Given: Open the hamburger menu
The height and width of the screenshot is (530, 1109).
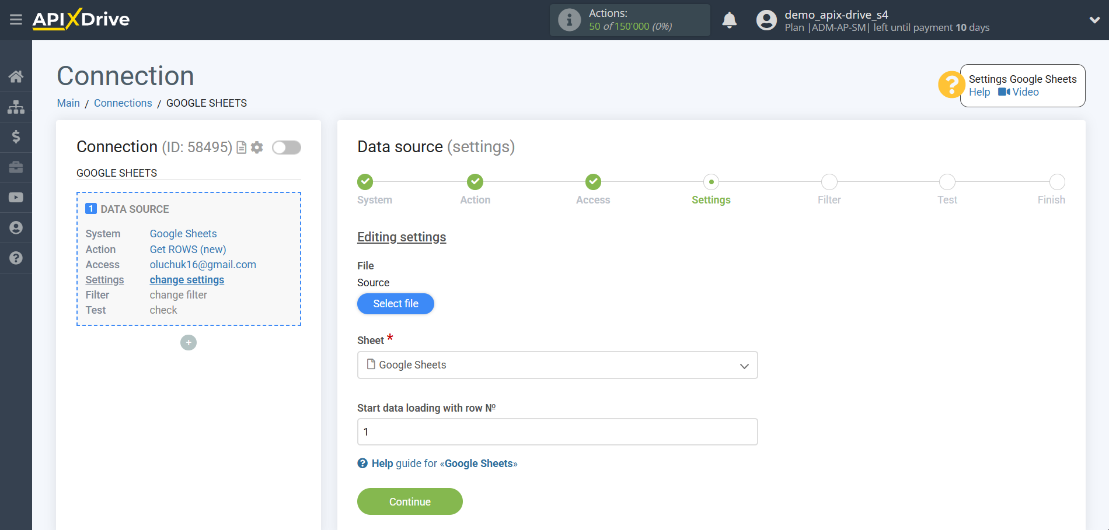Looking at the screenshot, I should click(16, 20).
